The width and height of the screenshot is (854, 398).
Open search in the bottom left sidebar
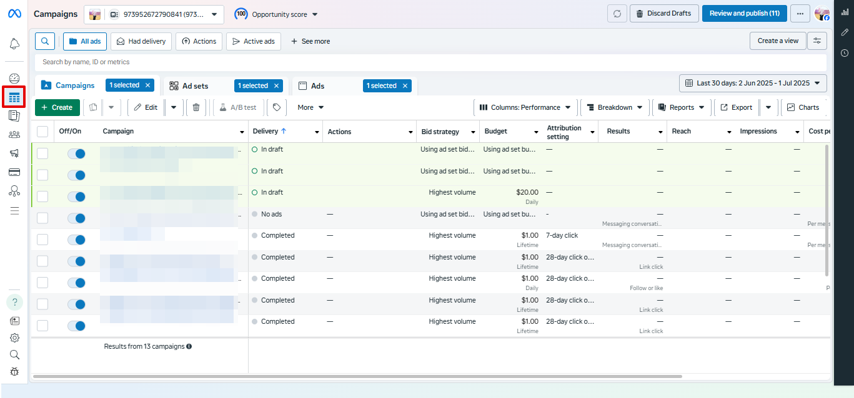tap(14, 354)
